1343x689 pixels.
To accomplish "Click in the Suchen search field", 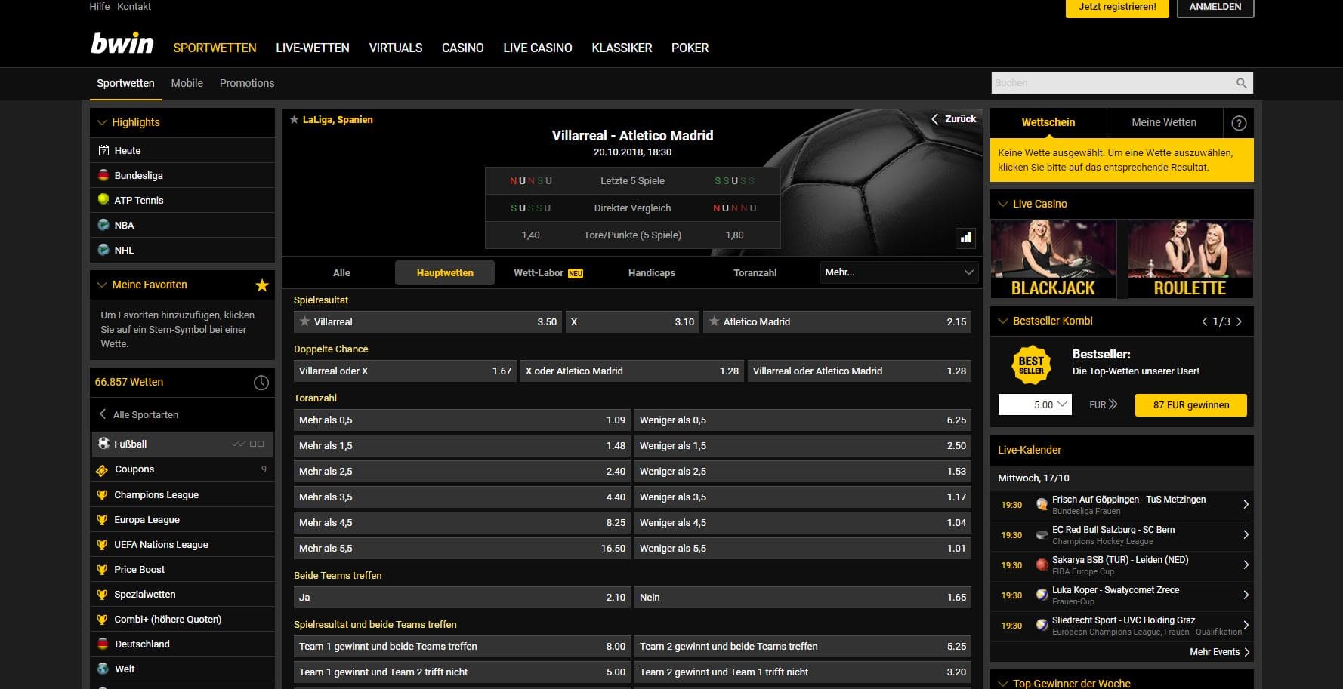I will [1112, 83].
